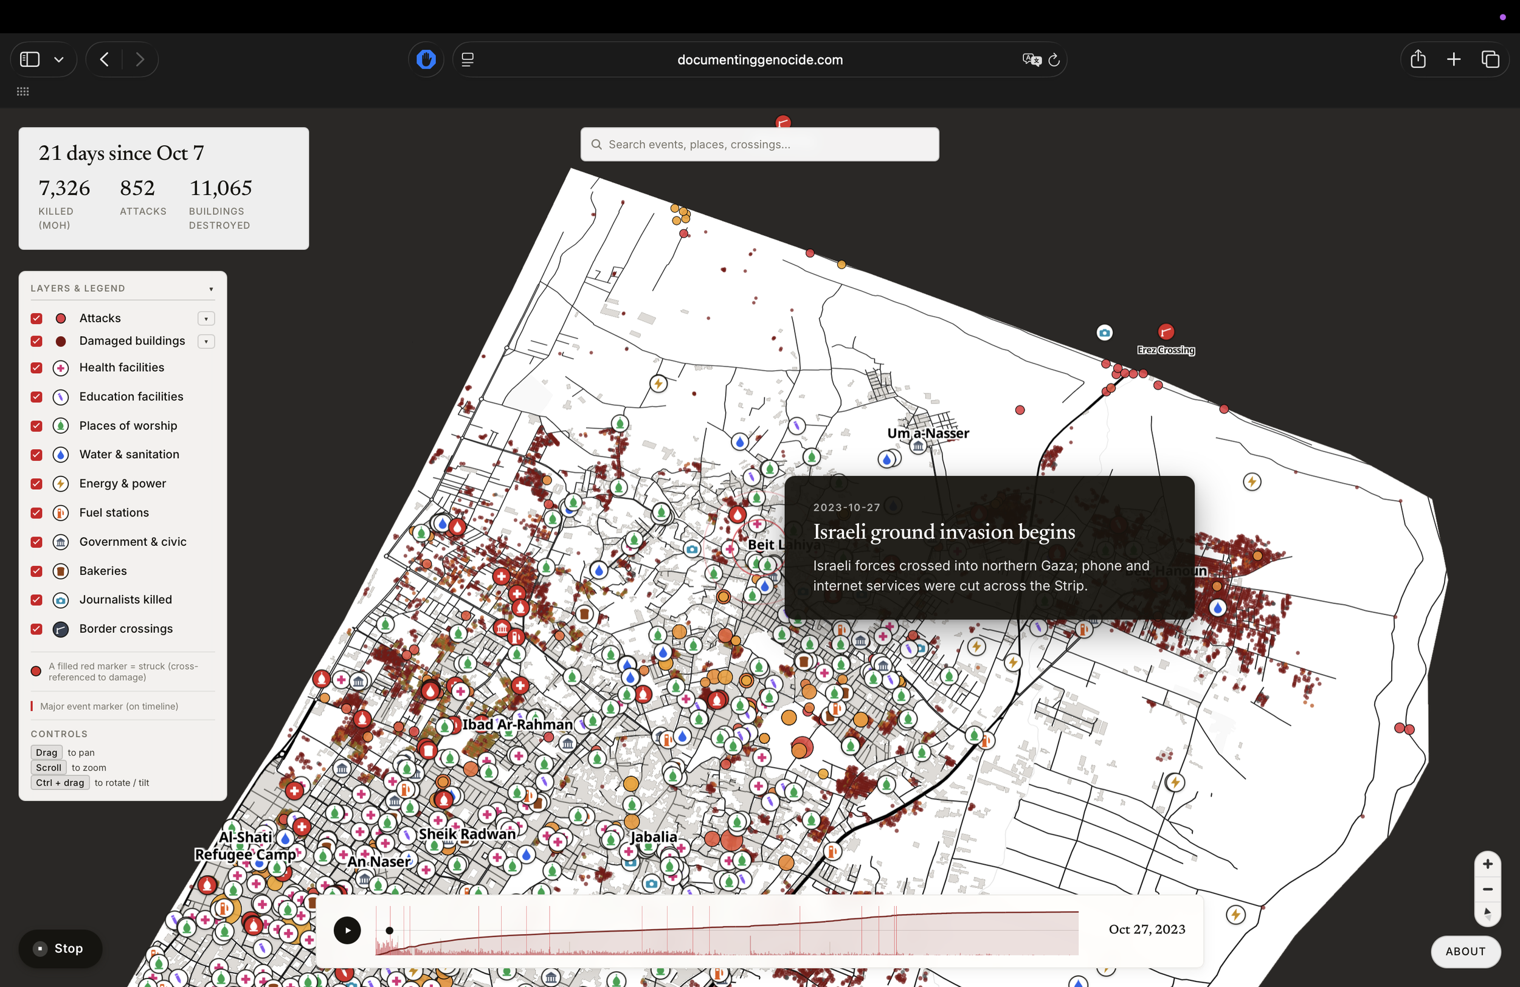Viewport: 1520px width, 987px height.
Task: Reload the page
Action: (1054, 60)
